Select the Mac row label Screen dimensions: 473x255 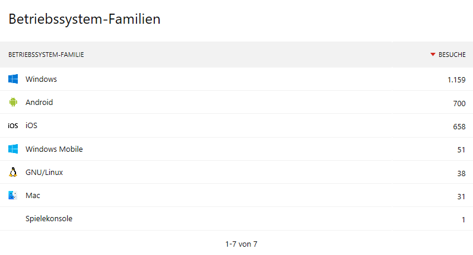(33, 195)
